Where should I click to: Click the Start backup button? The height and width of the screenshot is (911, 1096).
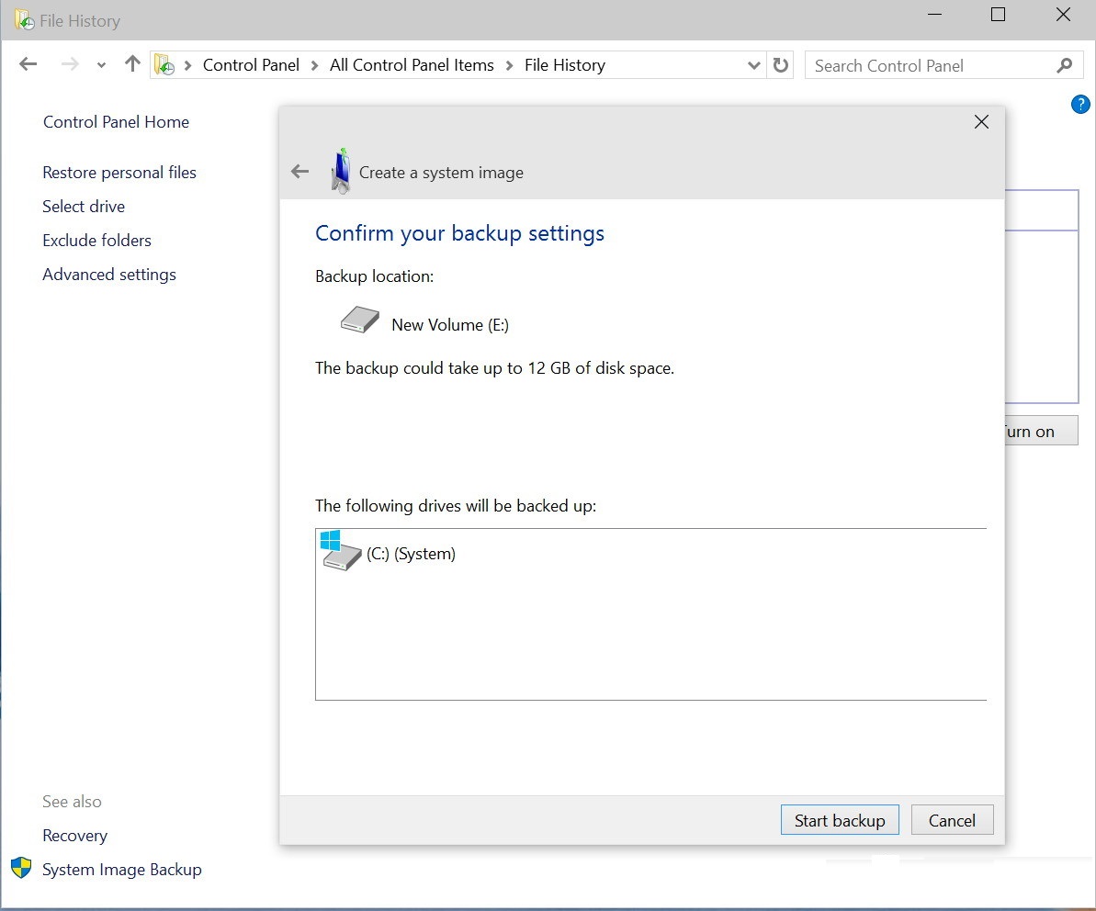pos(839,819)
